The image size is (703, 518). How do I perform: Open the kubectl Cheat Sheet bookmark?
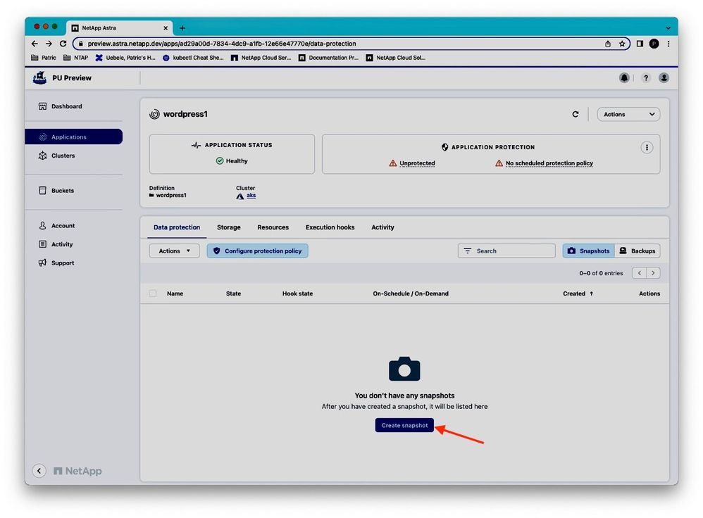193,57
